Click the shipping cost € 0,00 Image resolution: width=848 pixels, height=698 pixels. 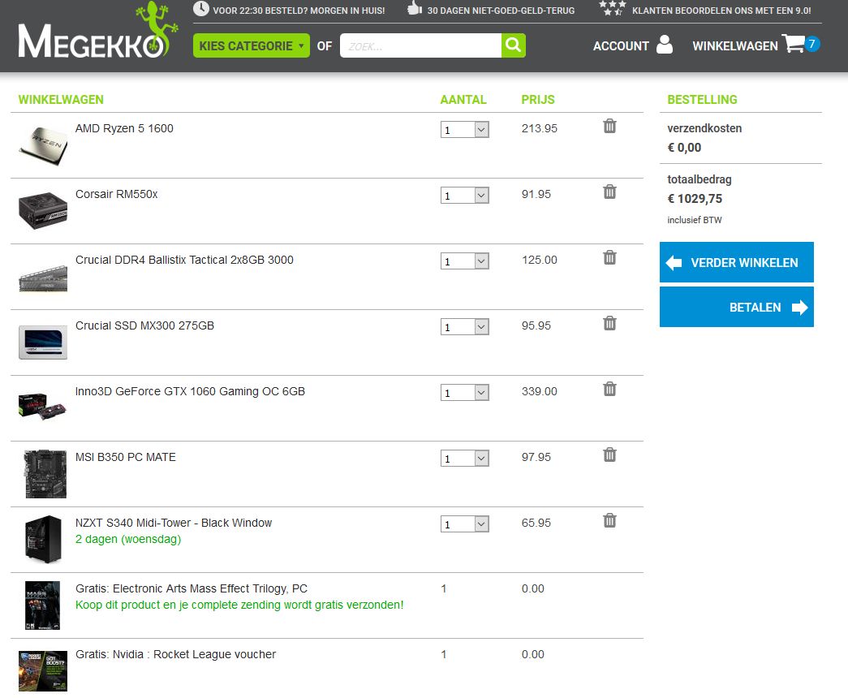[684, 148]
